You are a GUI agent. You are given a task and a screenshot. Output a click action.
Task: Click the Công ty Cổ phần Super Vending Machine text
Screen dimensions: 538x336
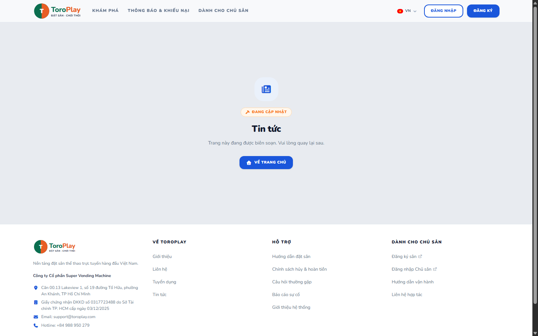coord(72,276)
